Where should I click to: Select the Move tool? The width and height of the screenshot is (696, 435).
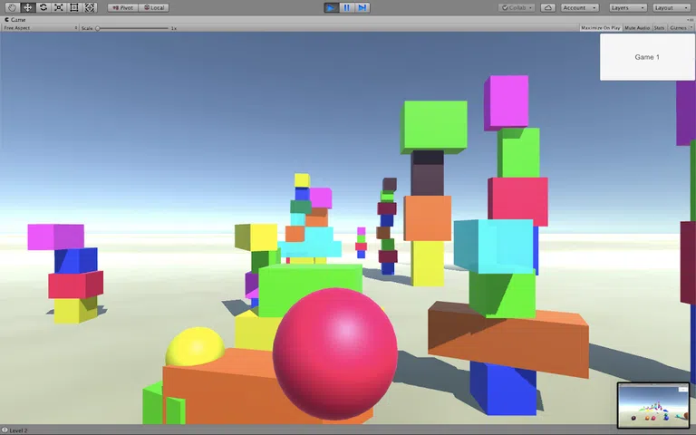27,7
